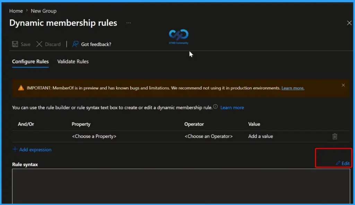Click the Got feedback? button label
Image resolution: width=355 pixels, height=205 pixels.
[96, 44]
